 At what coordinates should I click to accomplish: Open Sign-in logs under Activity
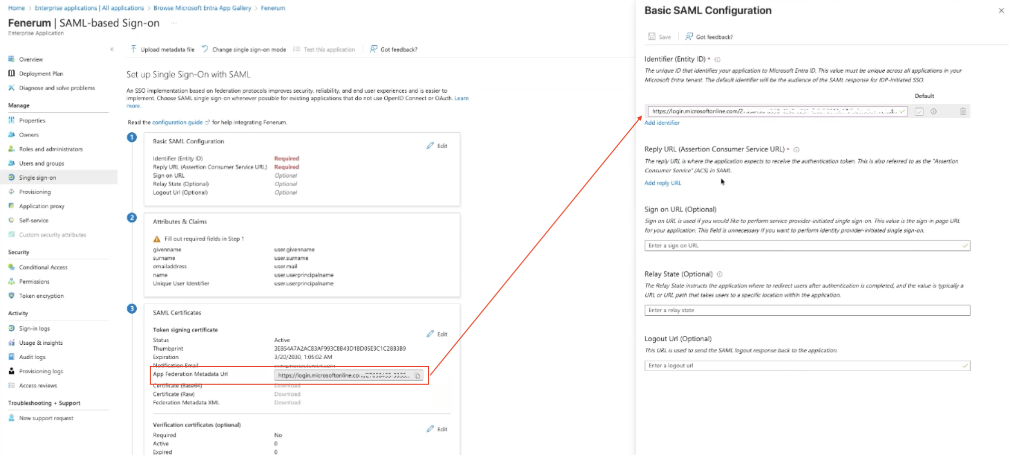34,329
